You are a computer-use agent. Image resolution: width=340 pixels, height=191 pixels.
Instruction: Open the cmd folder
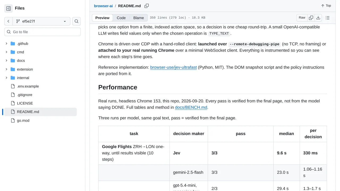pos(20,52)
